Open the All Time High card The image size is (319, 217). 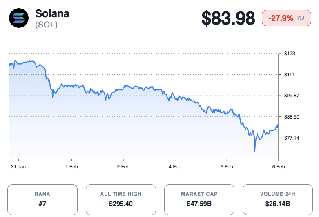120,199
